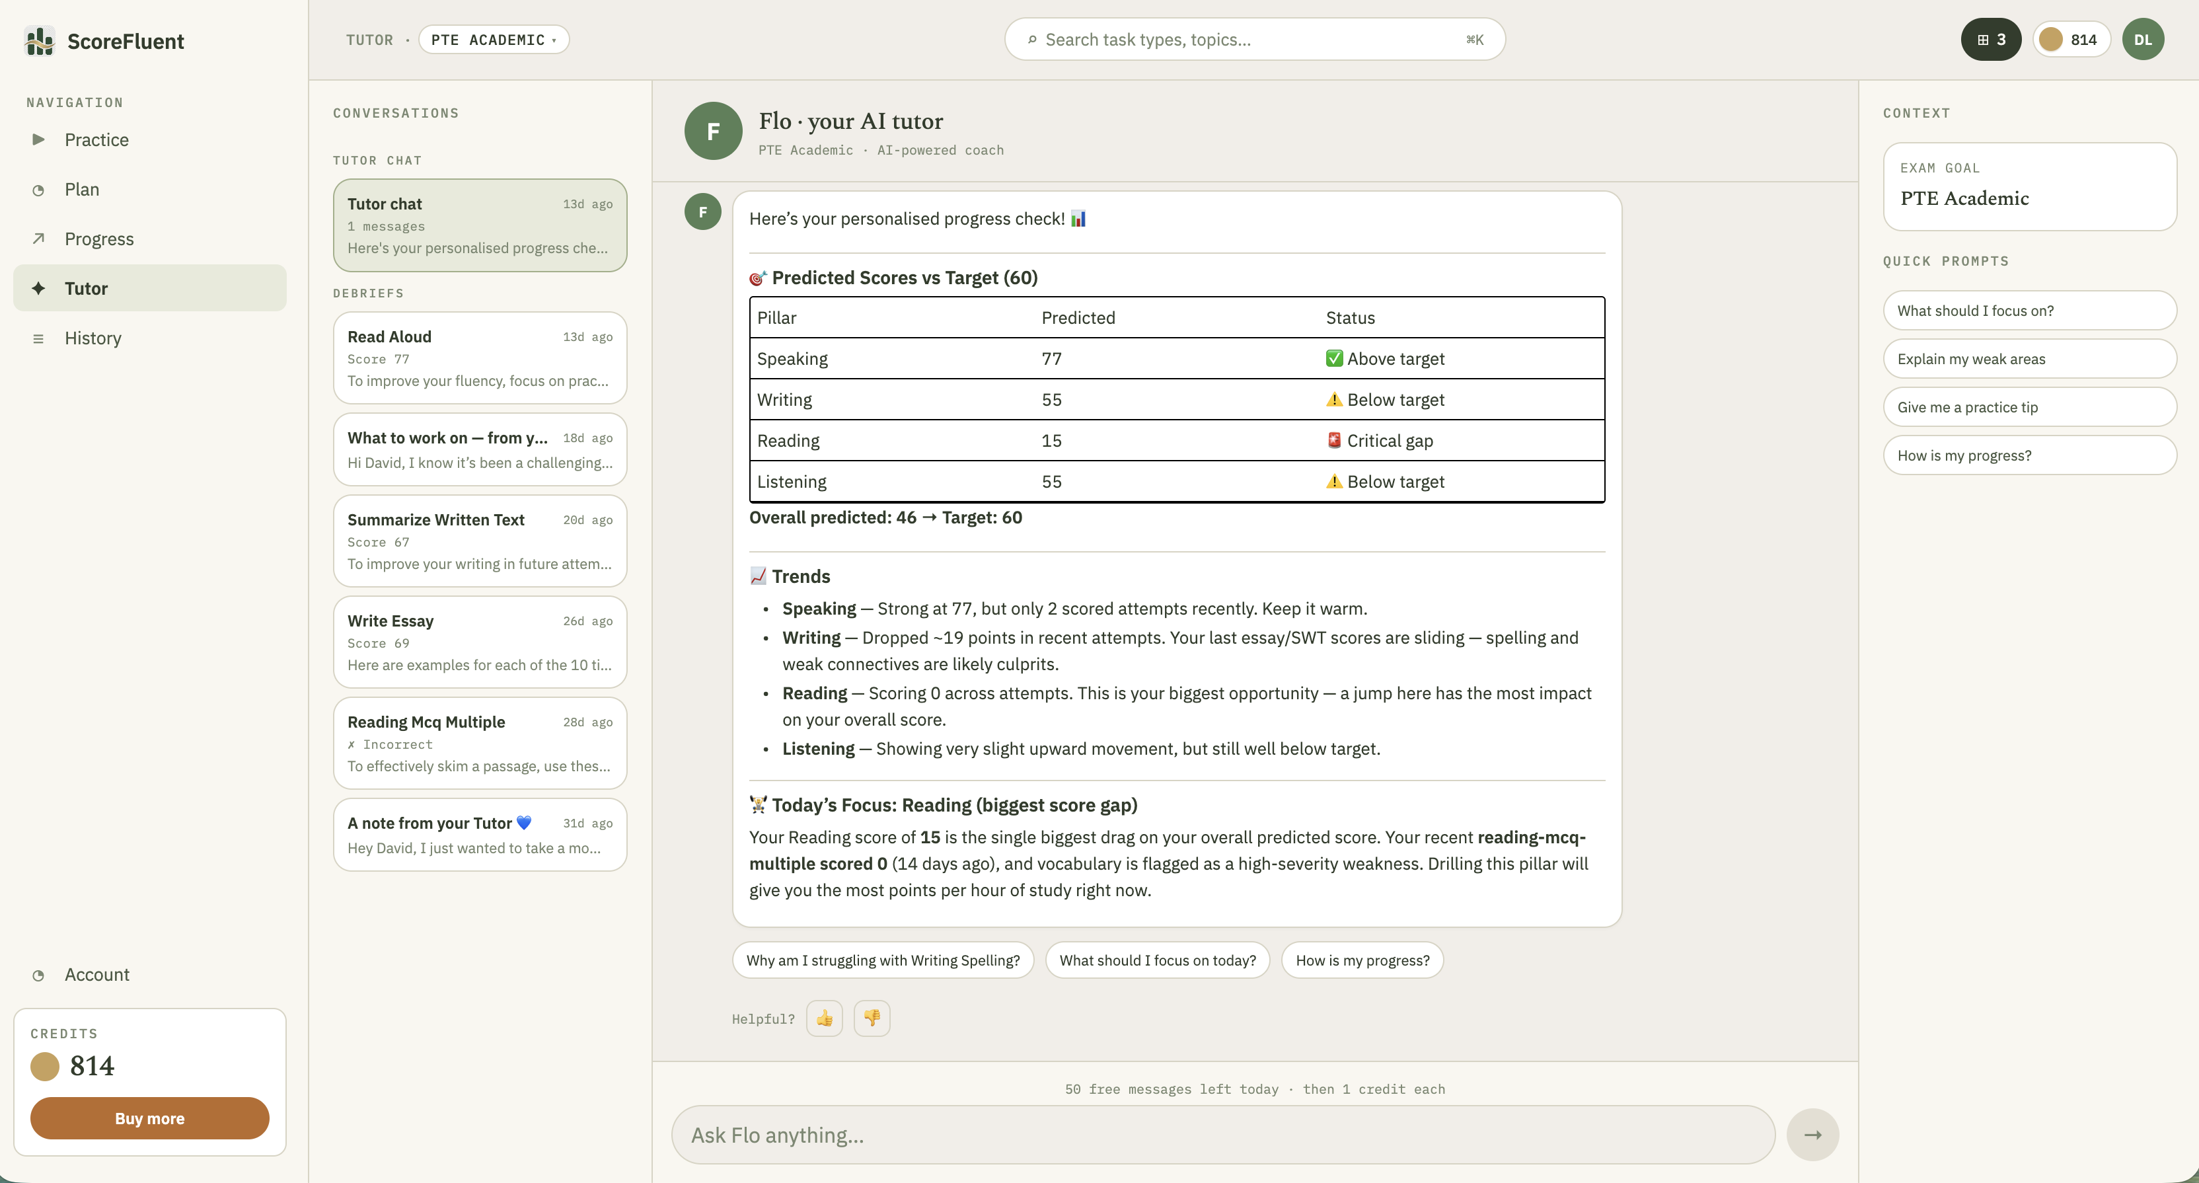
Task: Click the Tutor sparkle icon in navigation
Action: point(38,289)
